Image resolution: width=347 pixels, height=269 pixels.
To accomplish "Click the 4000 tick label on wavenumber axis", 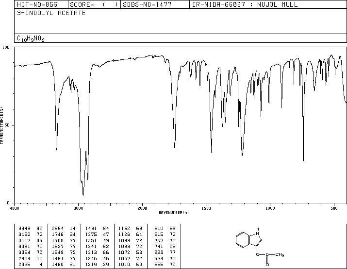I will click(15, 208).
